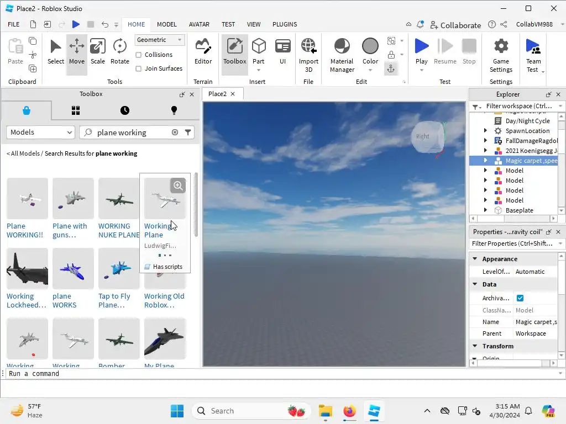The height and width of the screenshot is (424, 566).
Task: Activate the Select tool
Action: (x=56, y=52)
